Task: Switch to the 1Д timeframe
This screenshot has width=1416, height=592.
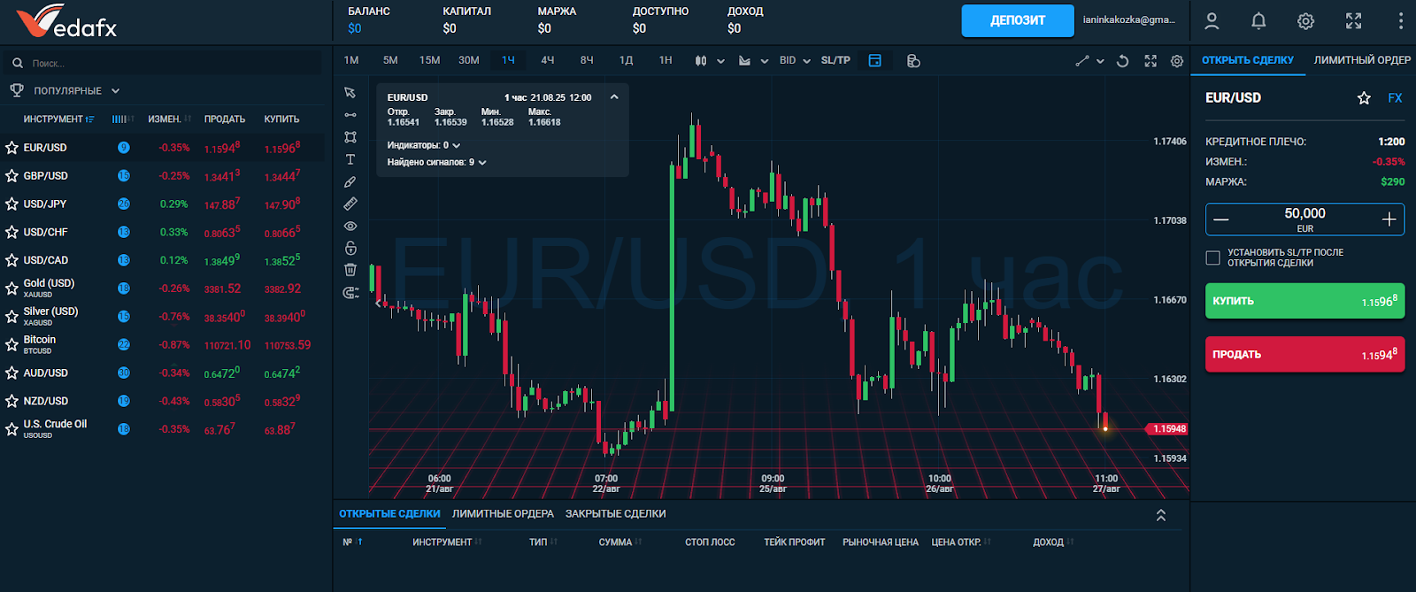Action: (x=626, y=60)
